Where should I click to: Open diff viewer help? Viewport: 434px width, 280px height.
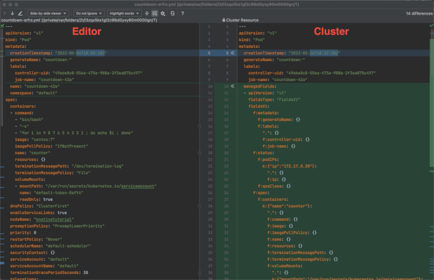click(x=182, y=13)
